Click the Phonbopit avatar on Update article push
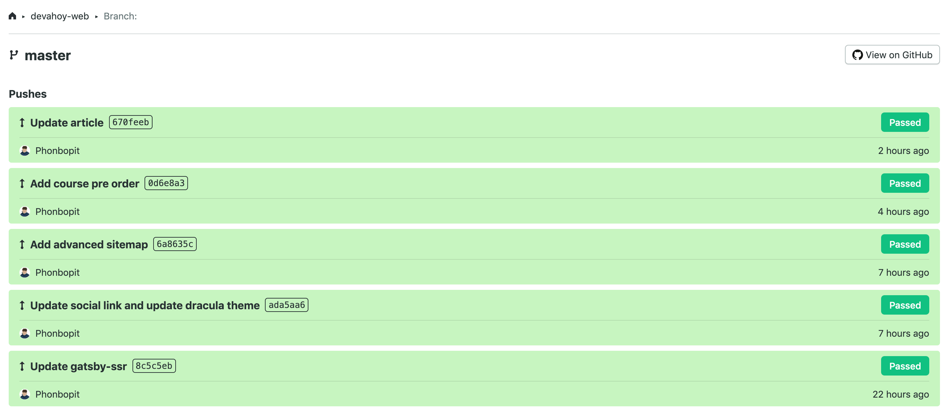 (x=25, y=151)
